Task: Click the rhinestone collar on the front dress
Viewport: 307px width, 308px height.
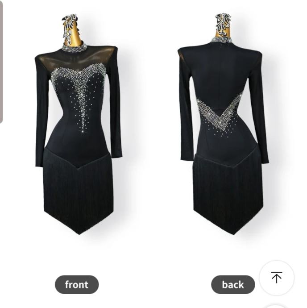Action: tap(74, 47)
